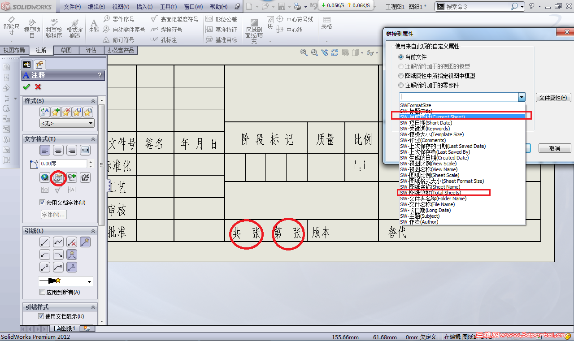The height and width of the screenshot is (341, 574).
Task: Uncheck 使用文档字体 in the Note panel
Action: (x=42, y=202)
